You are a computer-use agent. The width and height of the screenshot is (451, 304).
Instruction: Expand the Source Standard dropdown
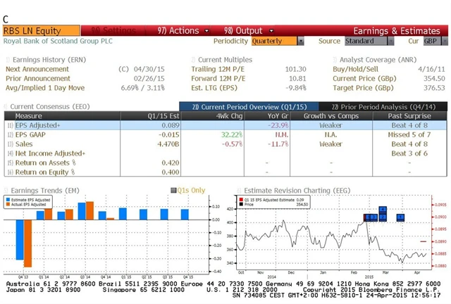363,42
